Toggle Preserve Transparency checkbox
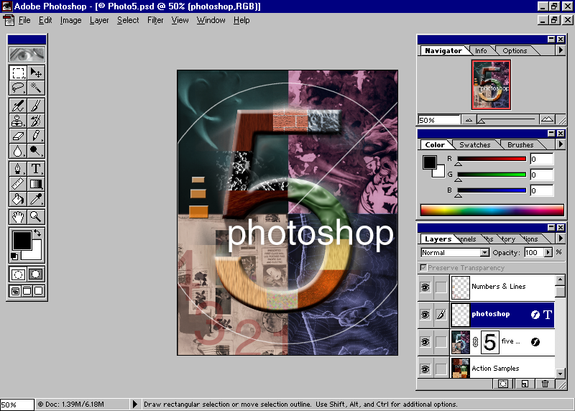Viewport: 575px width, 411px height. [423, 267]
